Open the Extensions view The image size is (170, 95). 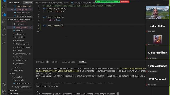pos(4,35)
